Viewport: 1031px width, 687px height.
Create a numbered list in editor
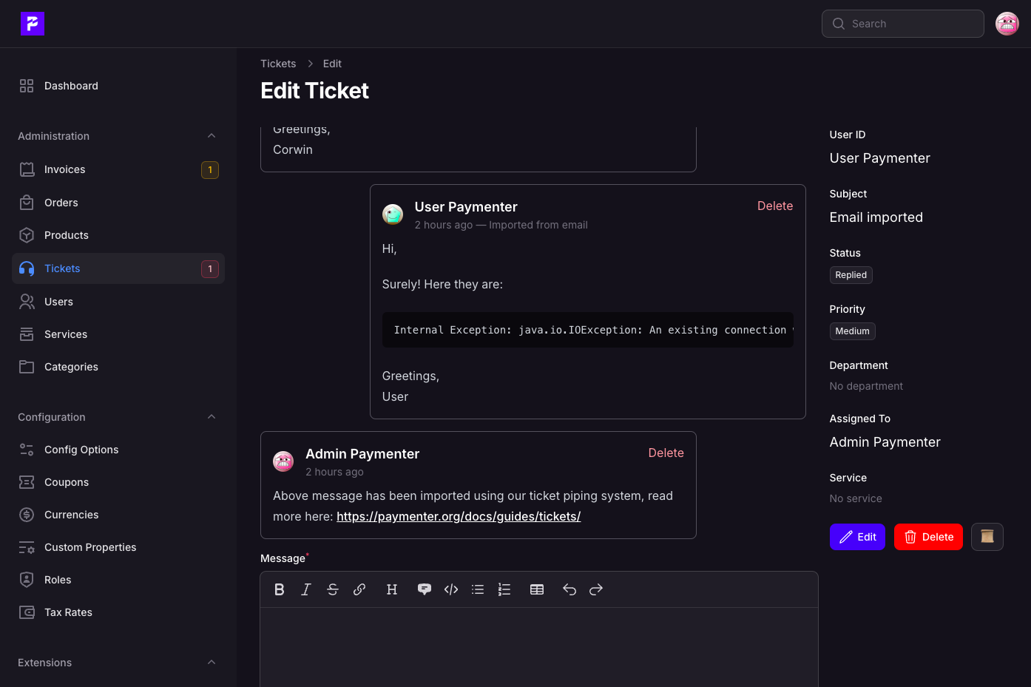[x=504, y=589]
